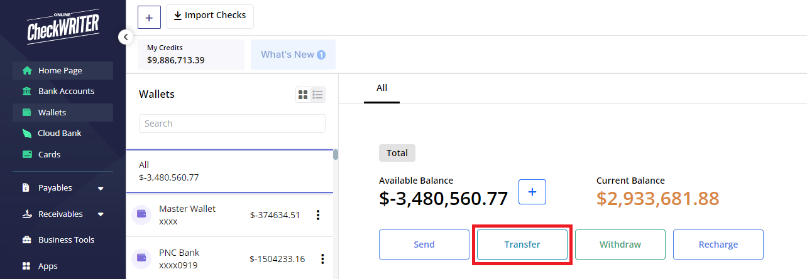Click the Transfer button

click(x=522, y=245)
